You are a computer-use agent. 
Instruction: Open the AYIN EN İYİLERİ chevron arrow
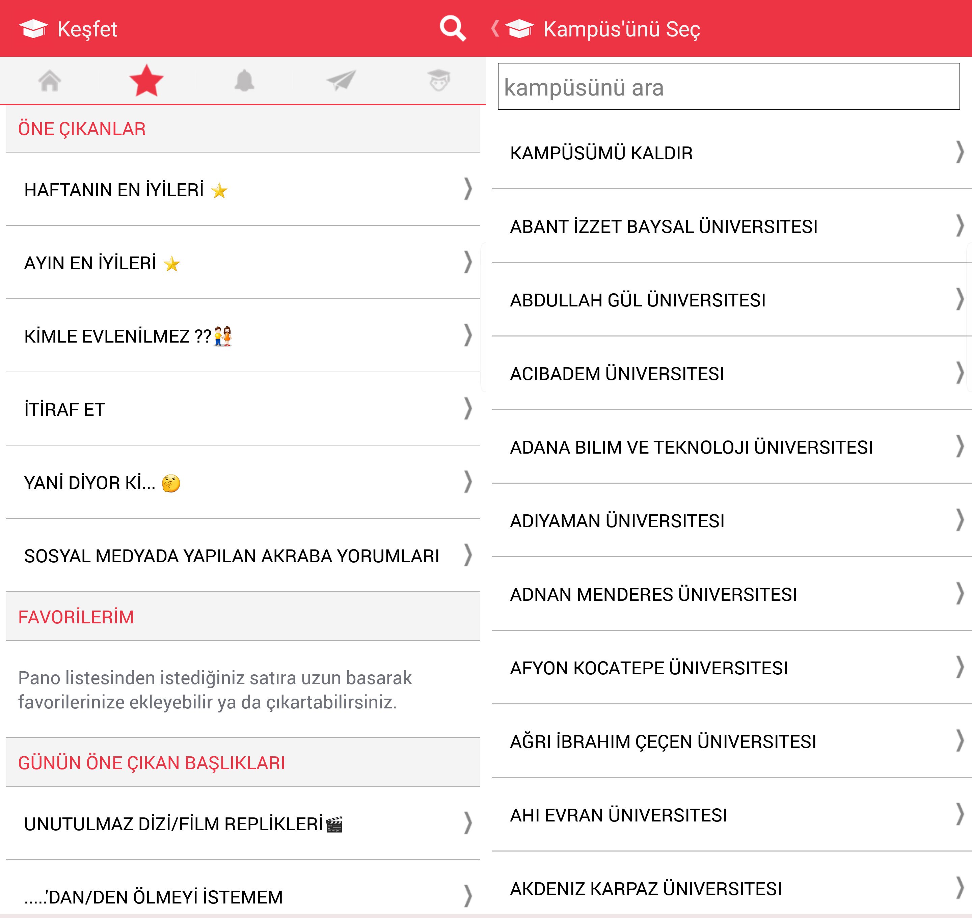(x=468, y=262)
